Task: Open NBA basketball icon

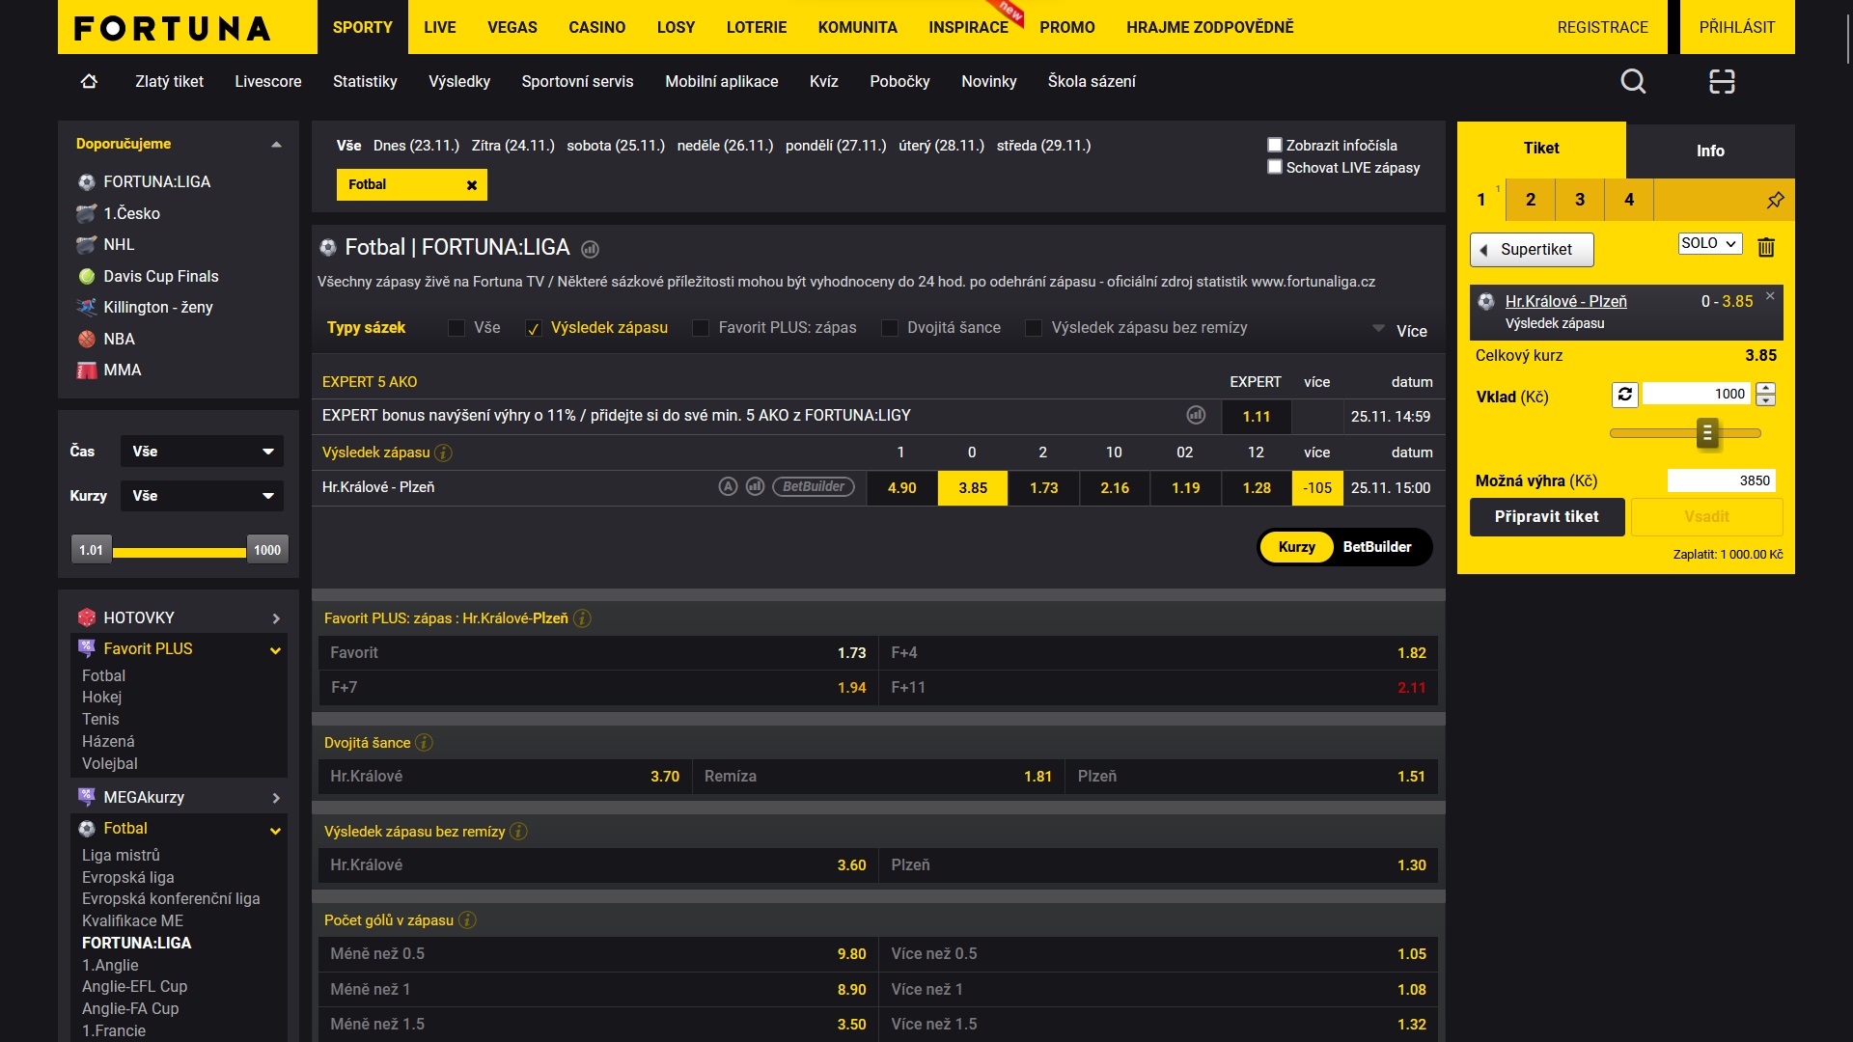Action: pyautogui.click(x=87, y=339)
